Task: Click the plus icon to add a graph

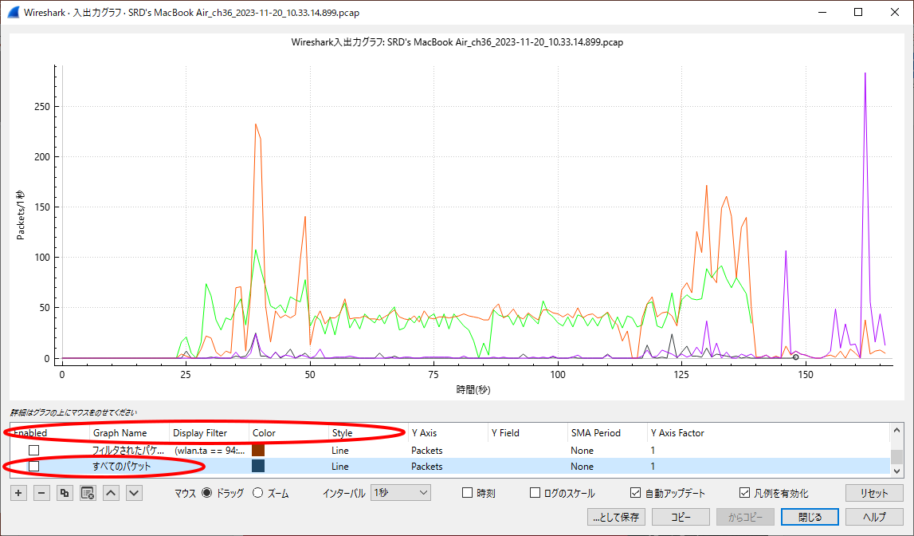Action: tap(18, 493)
